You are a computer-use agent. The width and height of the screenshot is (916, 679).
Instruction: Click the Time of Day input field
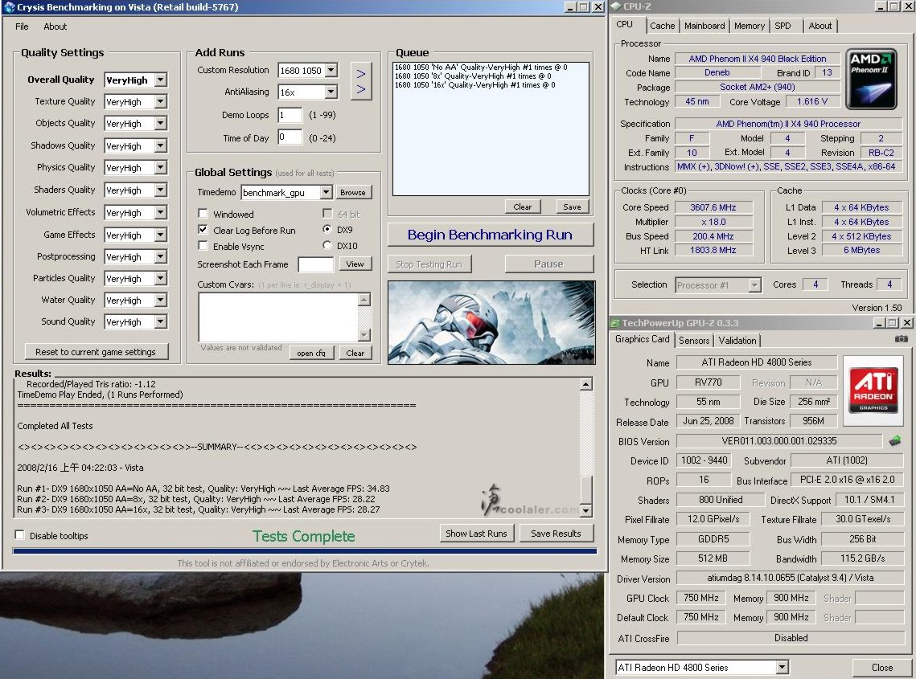[290, 137]
